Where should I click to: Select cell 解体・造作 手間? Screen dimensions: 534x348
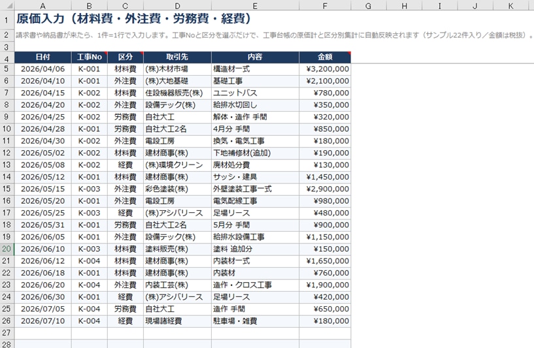255,117
